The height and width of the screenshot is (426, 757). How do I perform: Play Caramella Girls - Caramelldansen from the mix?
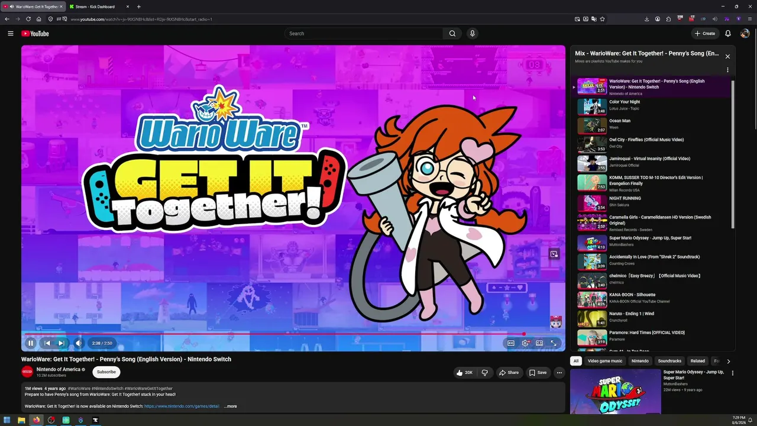point(652,222)
